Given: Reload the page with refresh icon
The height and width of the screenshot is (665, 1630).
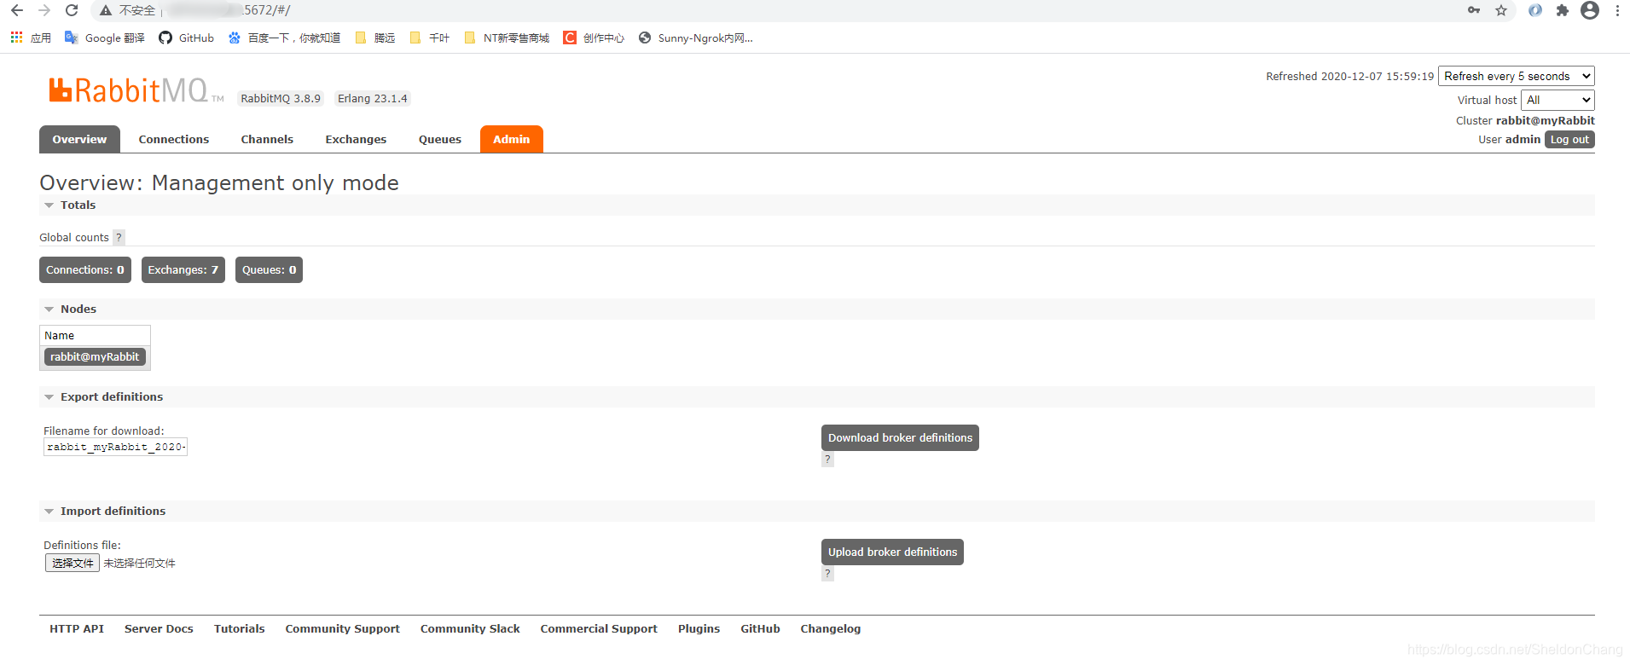Looking at the screenshot, I should 72,10.
